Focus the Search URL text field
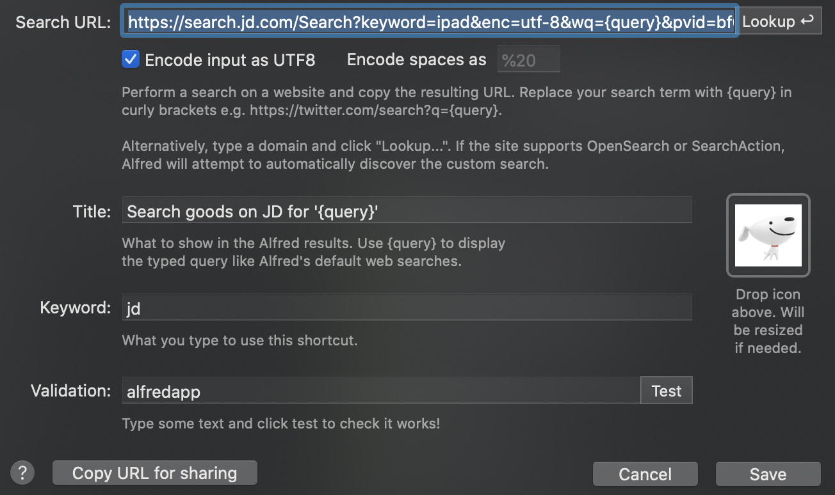The width and height of the screenshot is (835, 495). pos(430,22)
